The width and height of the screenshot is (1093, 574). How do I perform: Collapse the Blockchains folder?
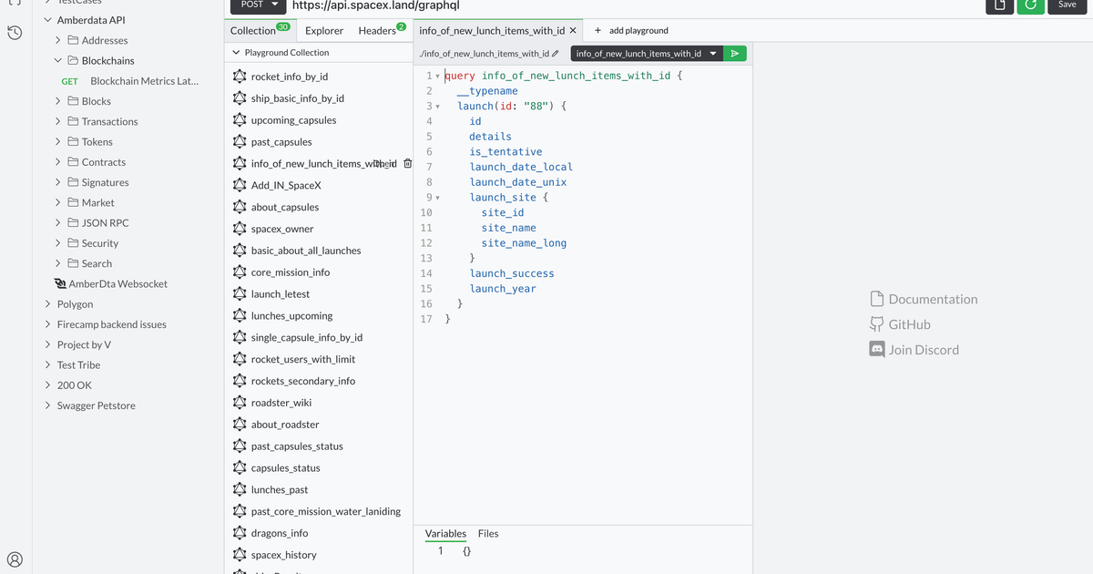click(58, 61)
